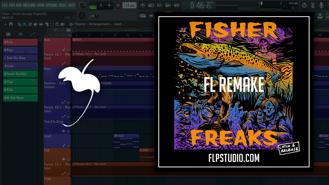The image size is (329, 185).
Task: Select the Clap pattern
Action: tap(20, 82)
